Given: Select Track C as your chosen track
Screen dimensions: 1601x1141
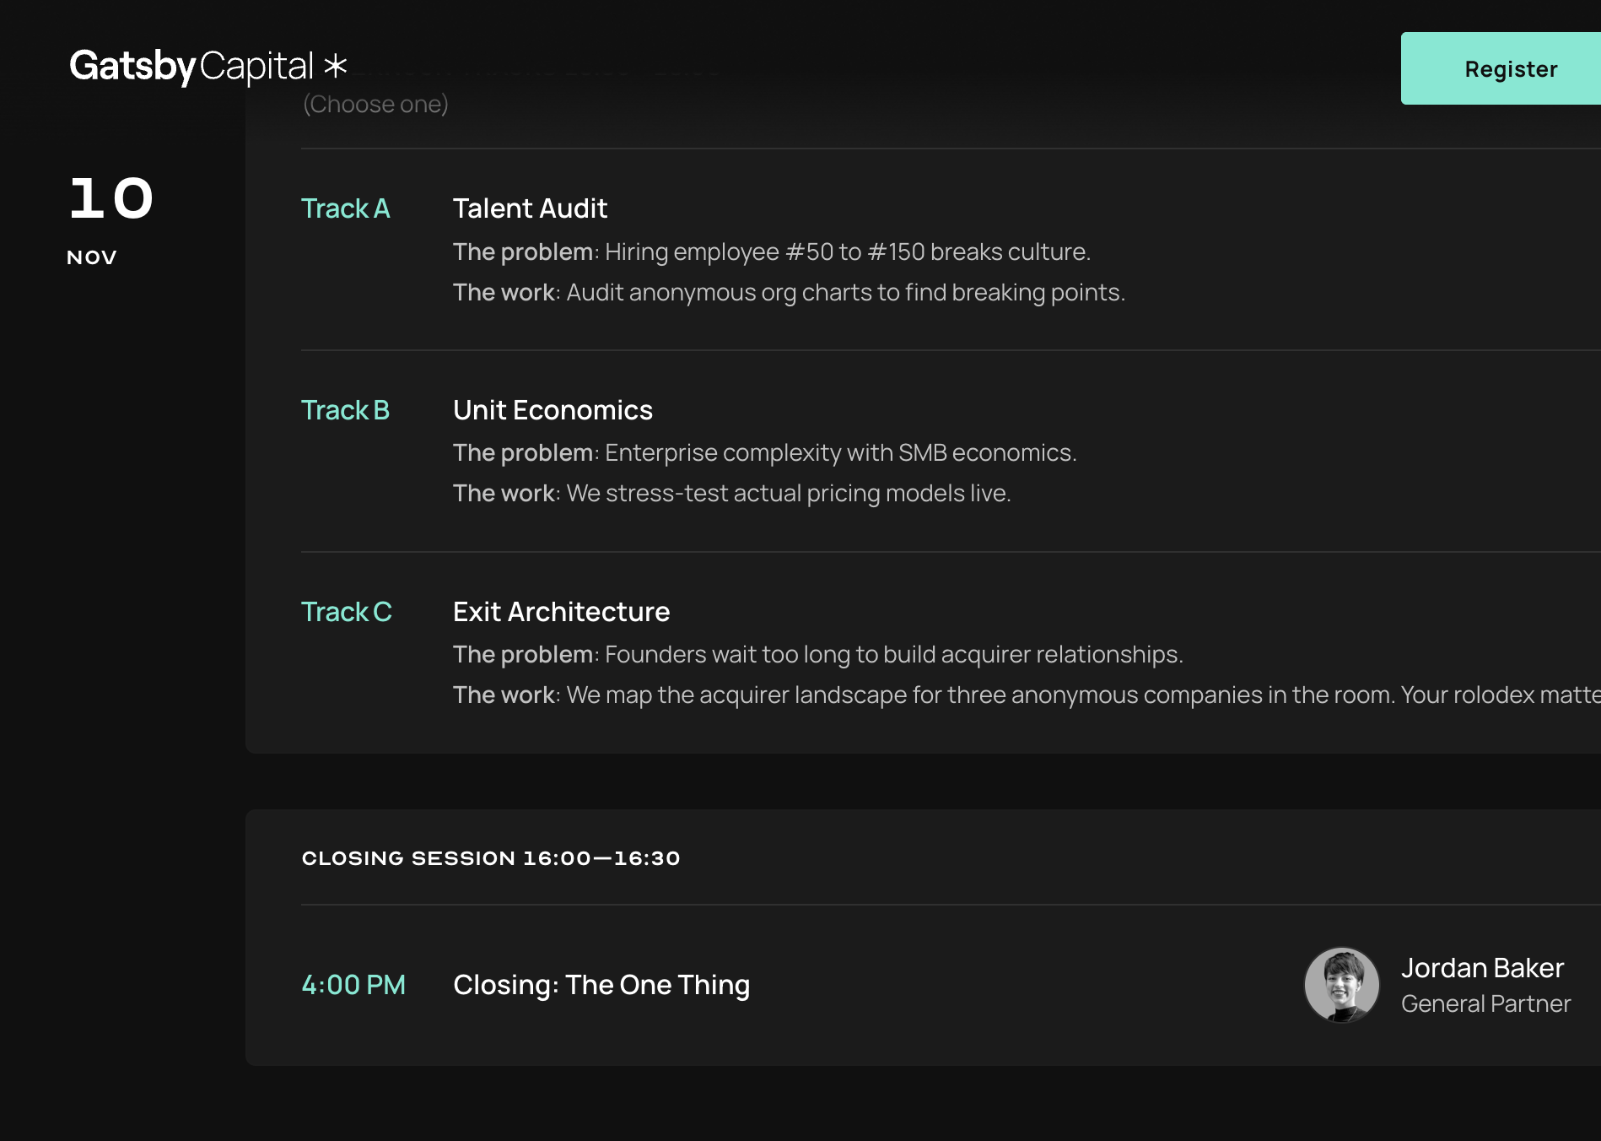Looking at the screenshot, I should [346, 611].
